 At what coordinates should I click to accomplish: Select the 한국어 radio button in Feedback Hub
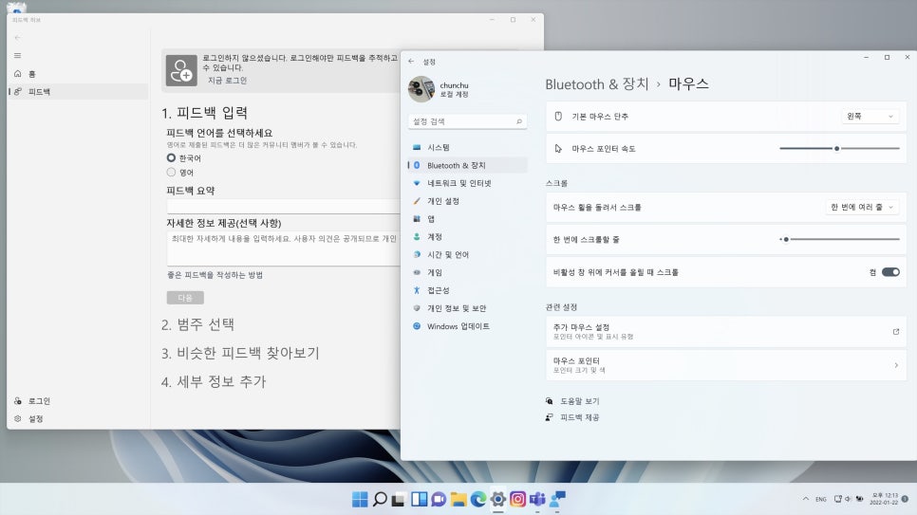(171, 157)
